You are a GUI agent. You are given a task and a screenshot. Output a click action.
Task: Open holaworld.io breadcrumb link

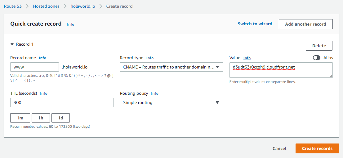(83, 6)
